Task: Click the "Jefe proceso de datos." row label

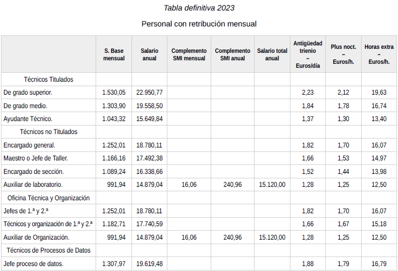Action: [33, 264]
